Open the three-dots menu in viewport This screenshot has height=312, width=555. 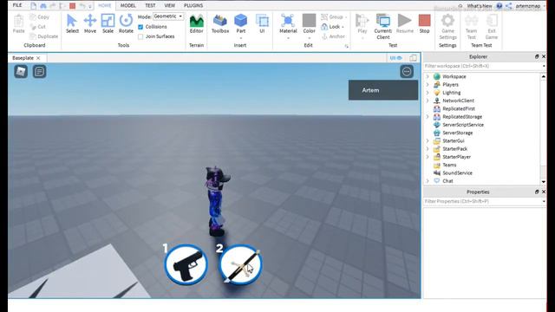click(407, 71)
